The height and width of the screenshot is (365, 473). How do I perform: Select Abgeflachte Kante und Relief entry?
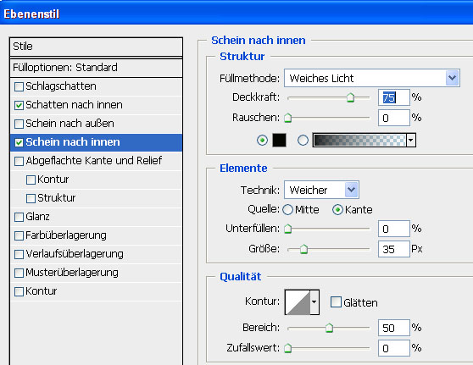(97, 161)
